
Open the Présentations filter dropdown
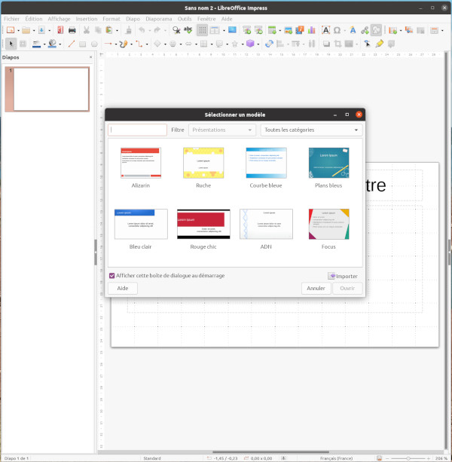pos(221,130)
